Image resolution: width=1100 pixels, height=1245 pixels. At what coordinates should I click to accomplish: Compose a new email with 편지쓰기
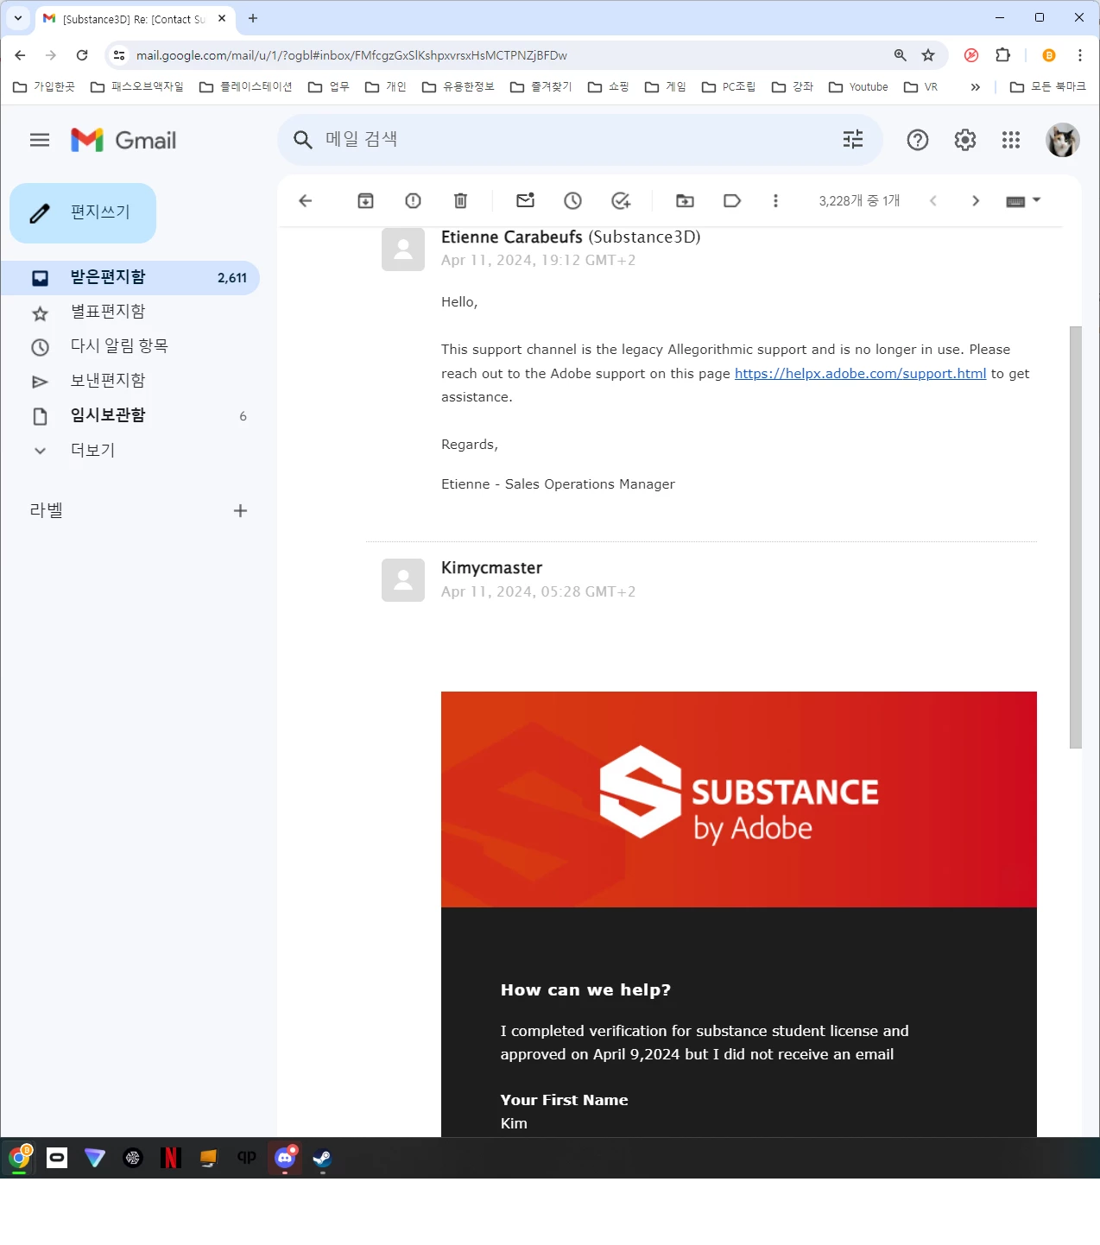83,213
